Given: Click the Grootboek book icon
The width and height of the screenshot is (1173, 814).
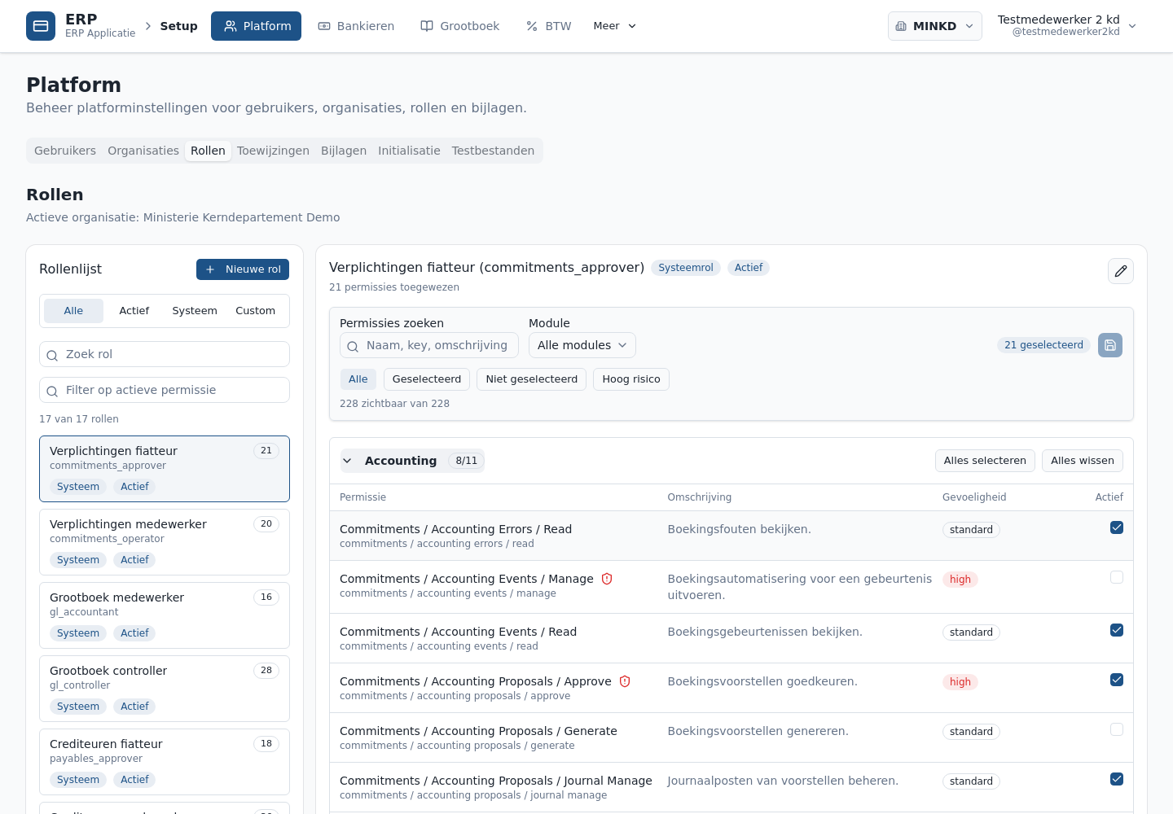Looking at the screenshot, I should click(427, 26).
